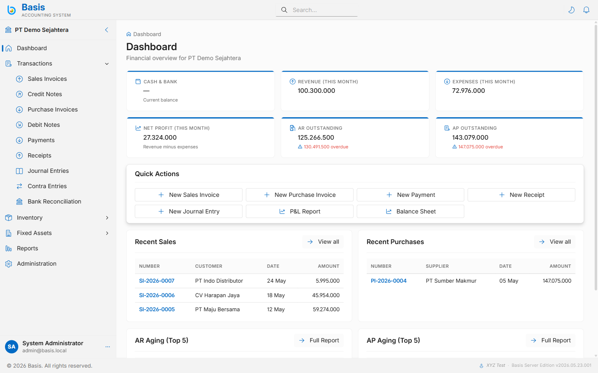Click the PT Sumber Makmur supplier cell
Viewport: 598px width, 373px height.
[451, 281]
